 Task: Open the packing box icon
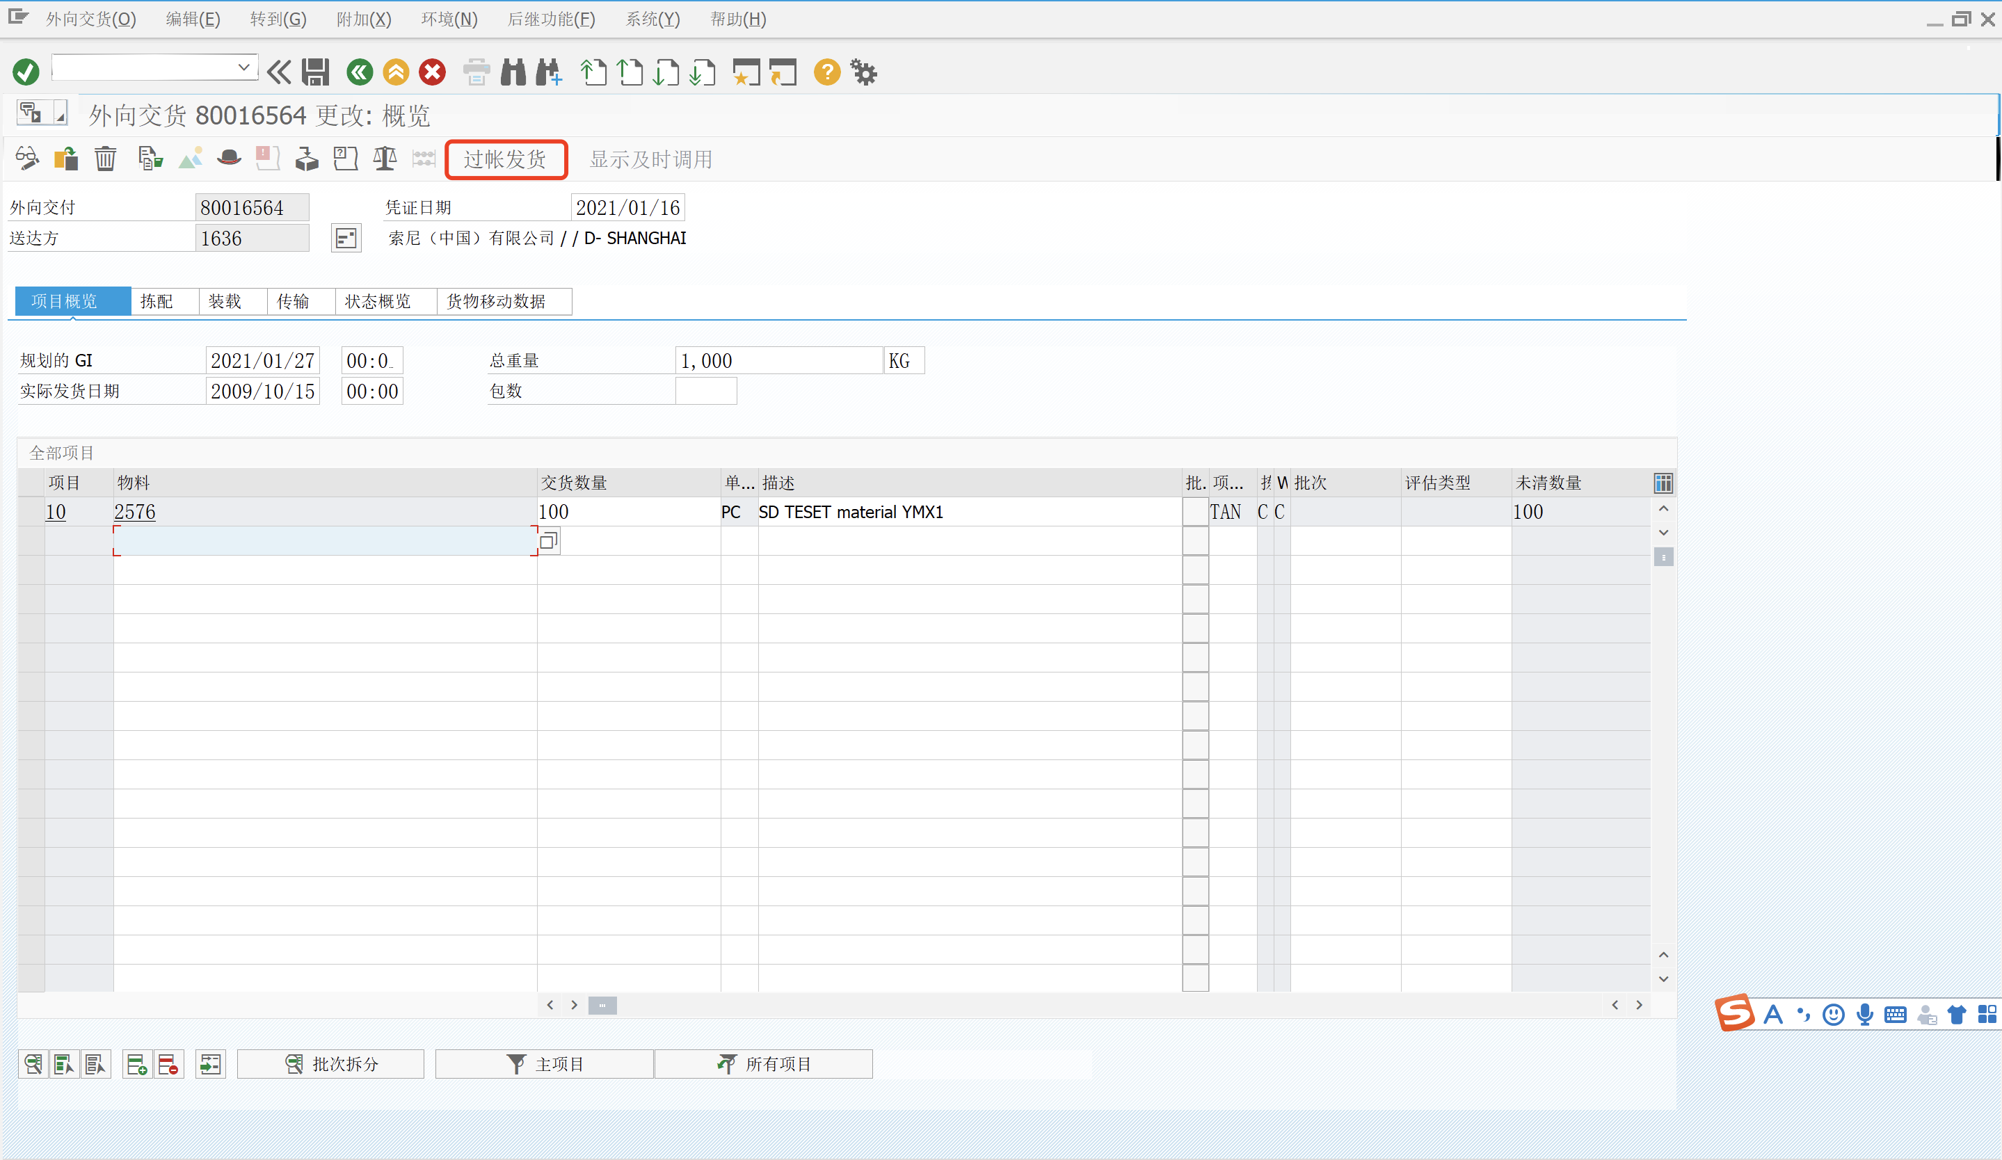point(306,159)
